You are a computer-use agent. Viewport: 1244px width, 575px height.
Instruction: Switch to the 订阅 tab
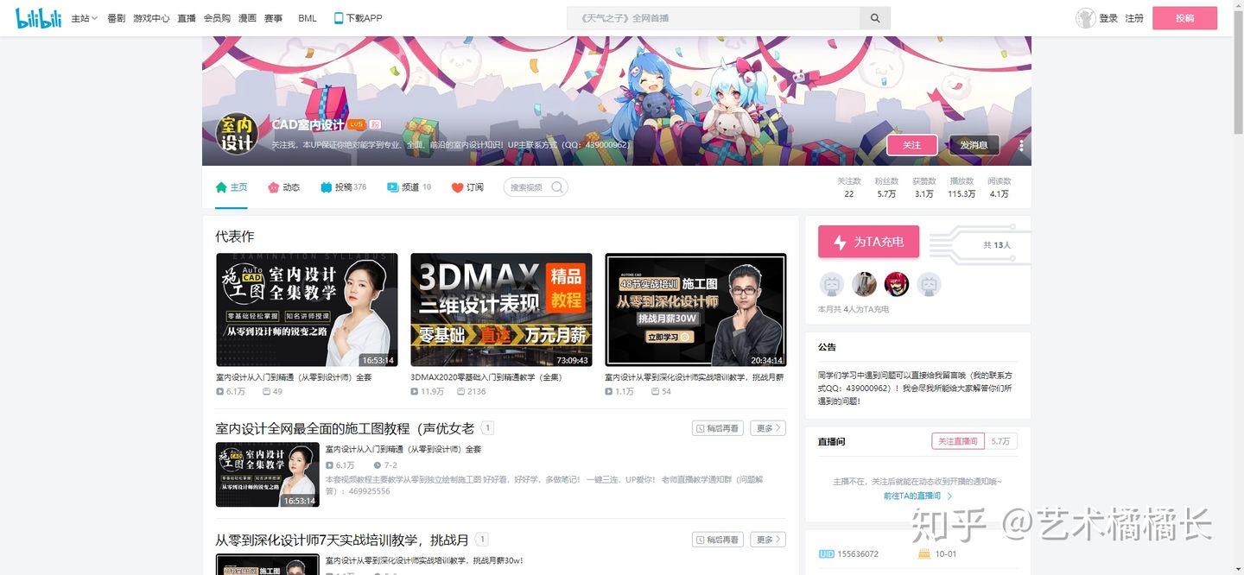point(467,187)
